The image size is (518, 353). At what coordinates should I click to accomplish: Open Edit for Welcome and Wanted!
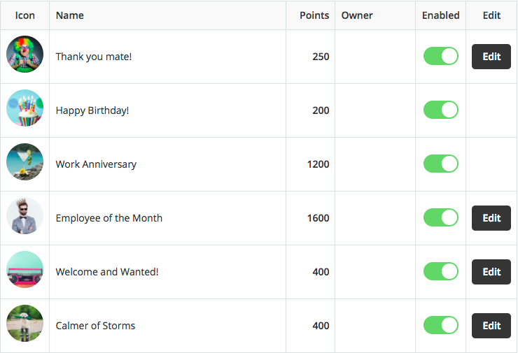pyautogui.click(x=491, y=272)
